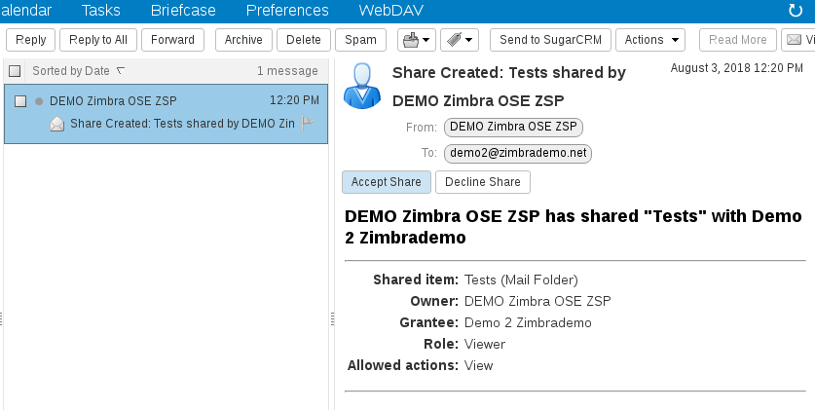Viewport: 815px width, 410px height.
Task: Click the demo2@zimbrademo.net recipient bubble
Action: (x=518, y=154)
